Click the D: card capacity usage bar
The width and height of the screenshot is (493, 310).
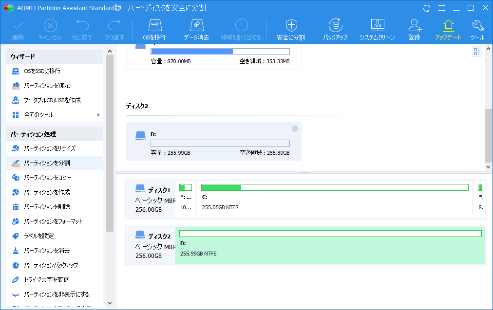[x=220, y=143]
